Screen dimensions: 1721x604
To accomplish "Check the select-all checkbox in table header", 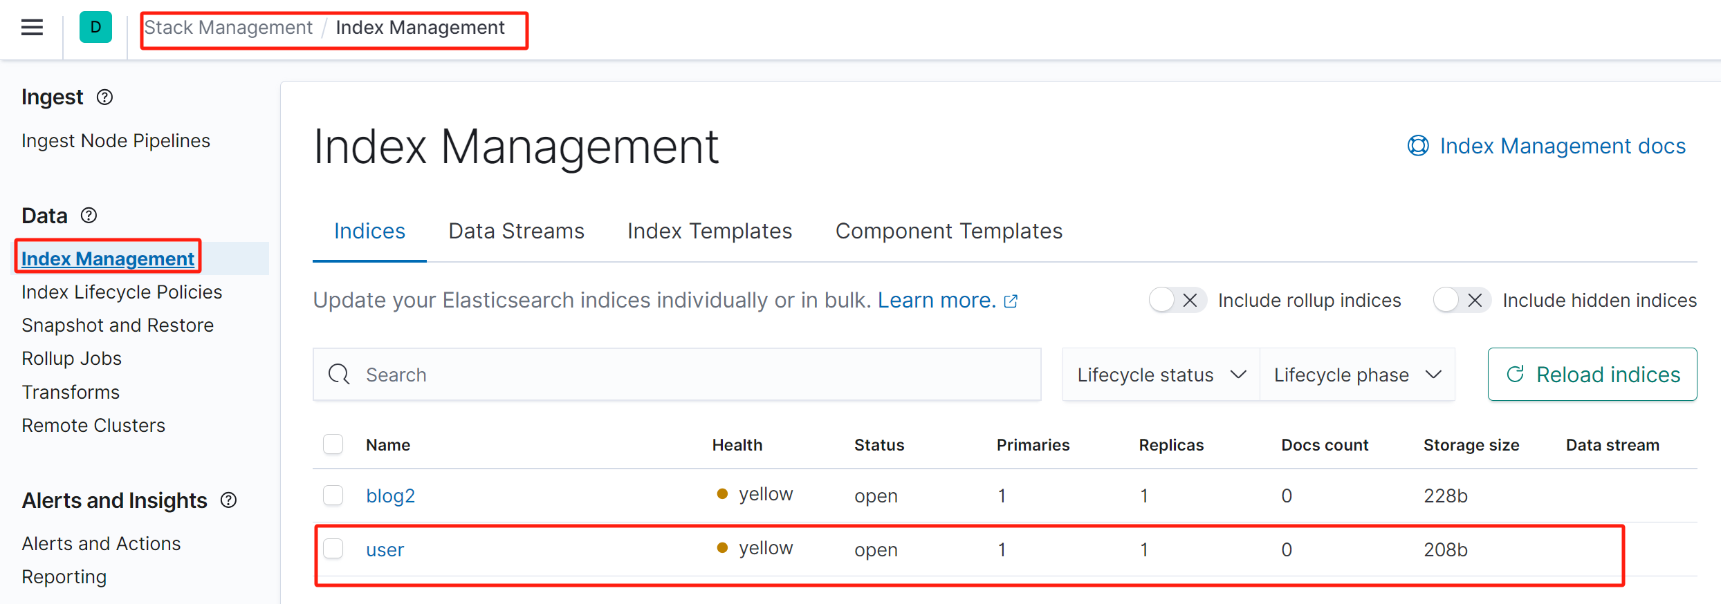I will [333, 444].
